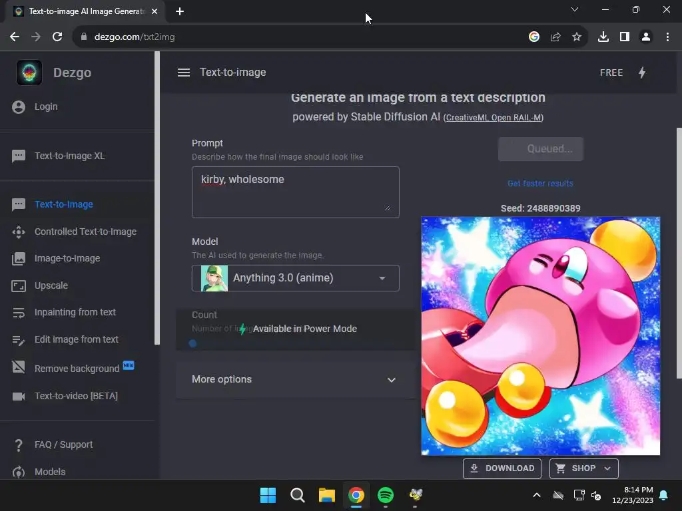Toggle the Chrome side panel icon
682x511 pixels.
[x=625, y=37]
